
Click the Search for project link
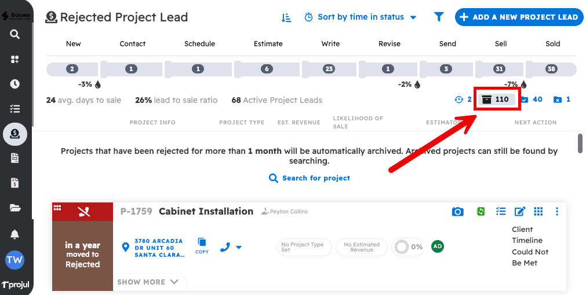tap(310, 178)
